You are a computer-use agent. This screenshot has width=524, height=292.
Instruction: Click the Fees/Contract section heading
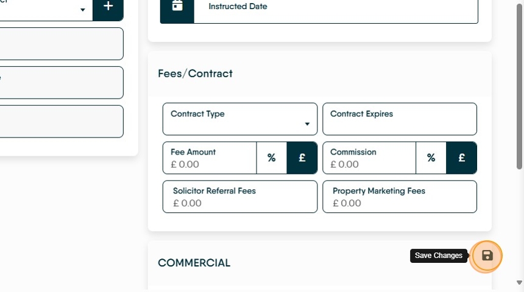click(195, 74)
